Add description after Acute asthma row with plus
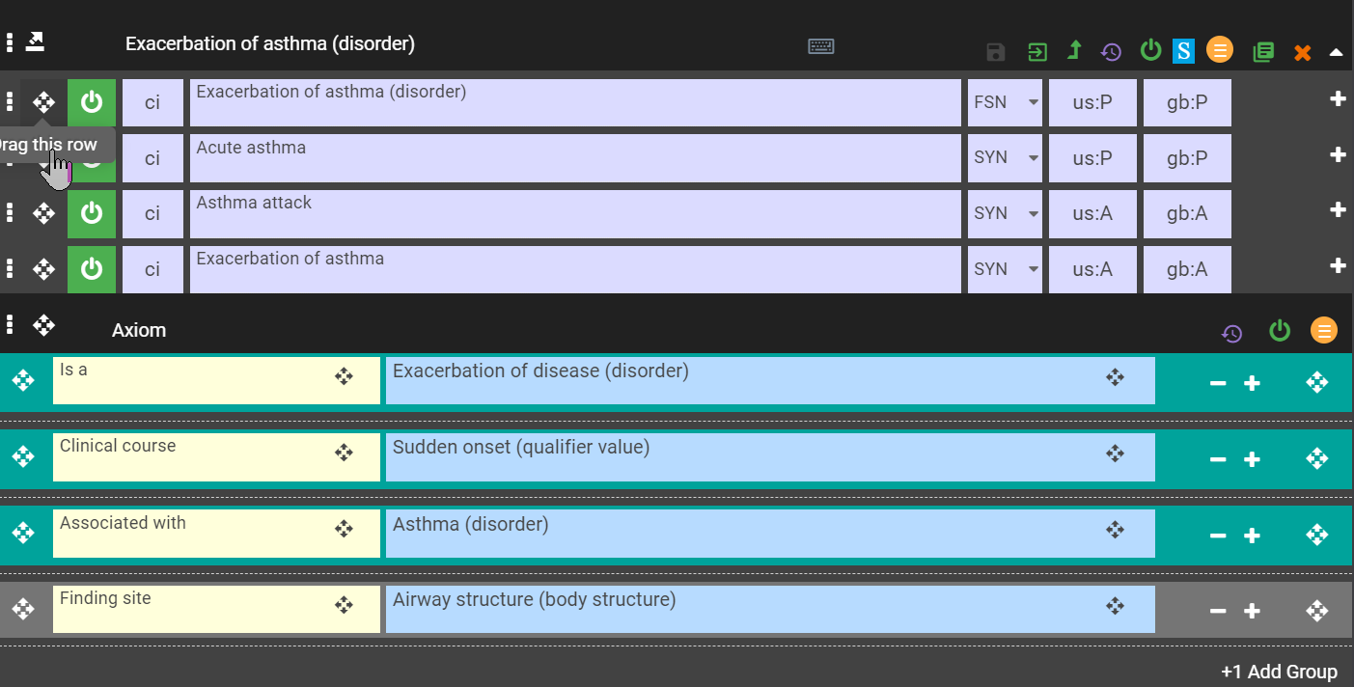 (x=1338, y=154)
